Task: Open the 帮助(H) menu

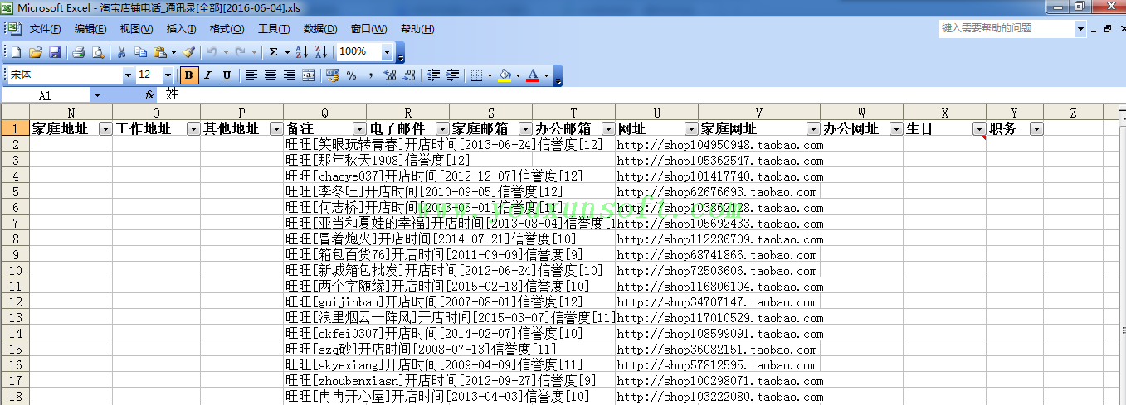Action: click(x=417, y=29)
